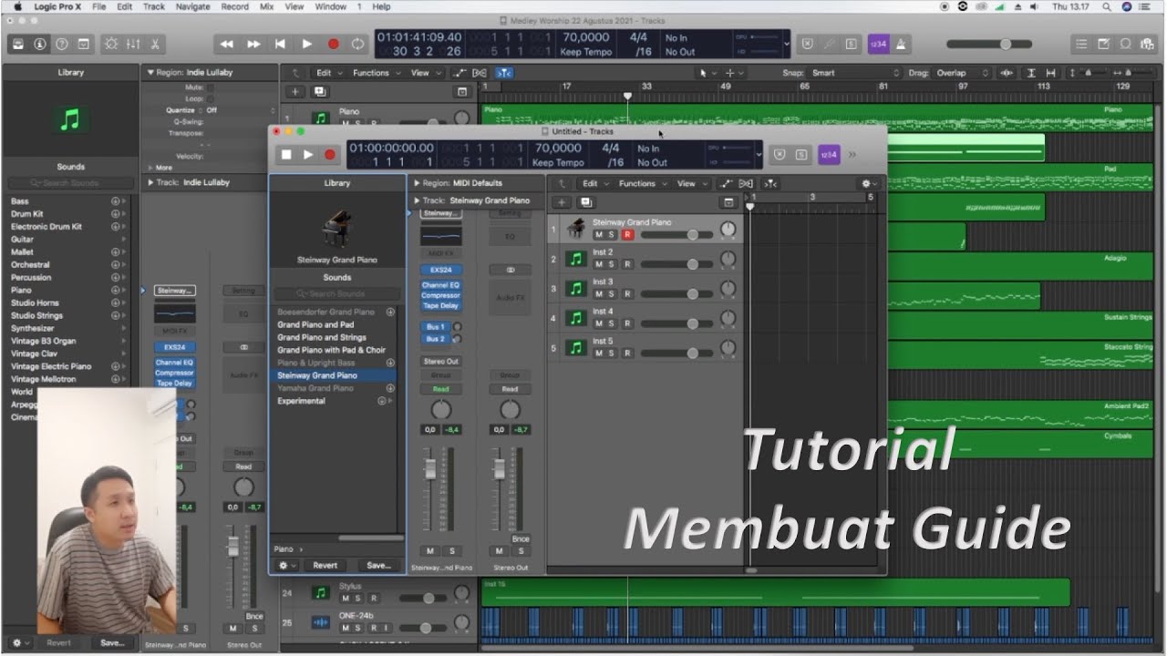Toggle Count-in 1234 in Untitled window
This screenshot has height=656, width=1167.
pyautogui.click(x=828, y=155)
